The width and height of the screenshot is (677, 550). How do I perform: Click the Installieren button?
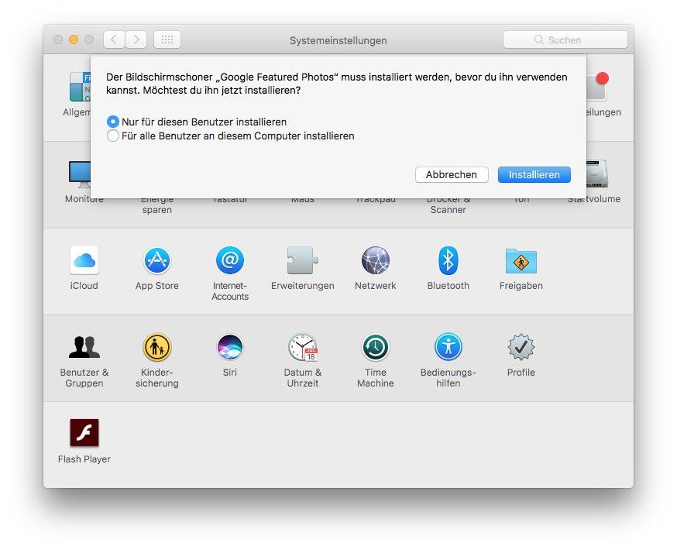click(x=534, y=174)
